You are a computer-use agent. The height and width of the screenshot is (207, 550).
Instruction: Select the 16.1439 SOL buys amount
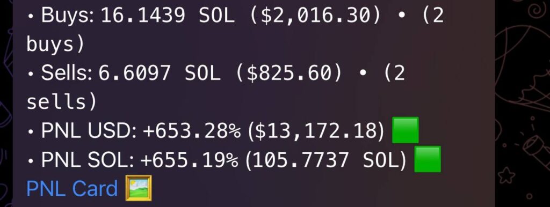168,16
